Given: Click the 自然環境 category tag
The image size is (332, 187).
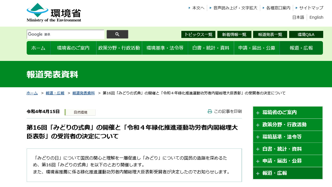Looking at the screenshot, I should pyautogui.click(x=80, y=112).
